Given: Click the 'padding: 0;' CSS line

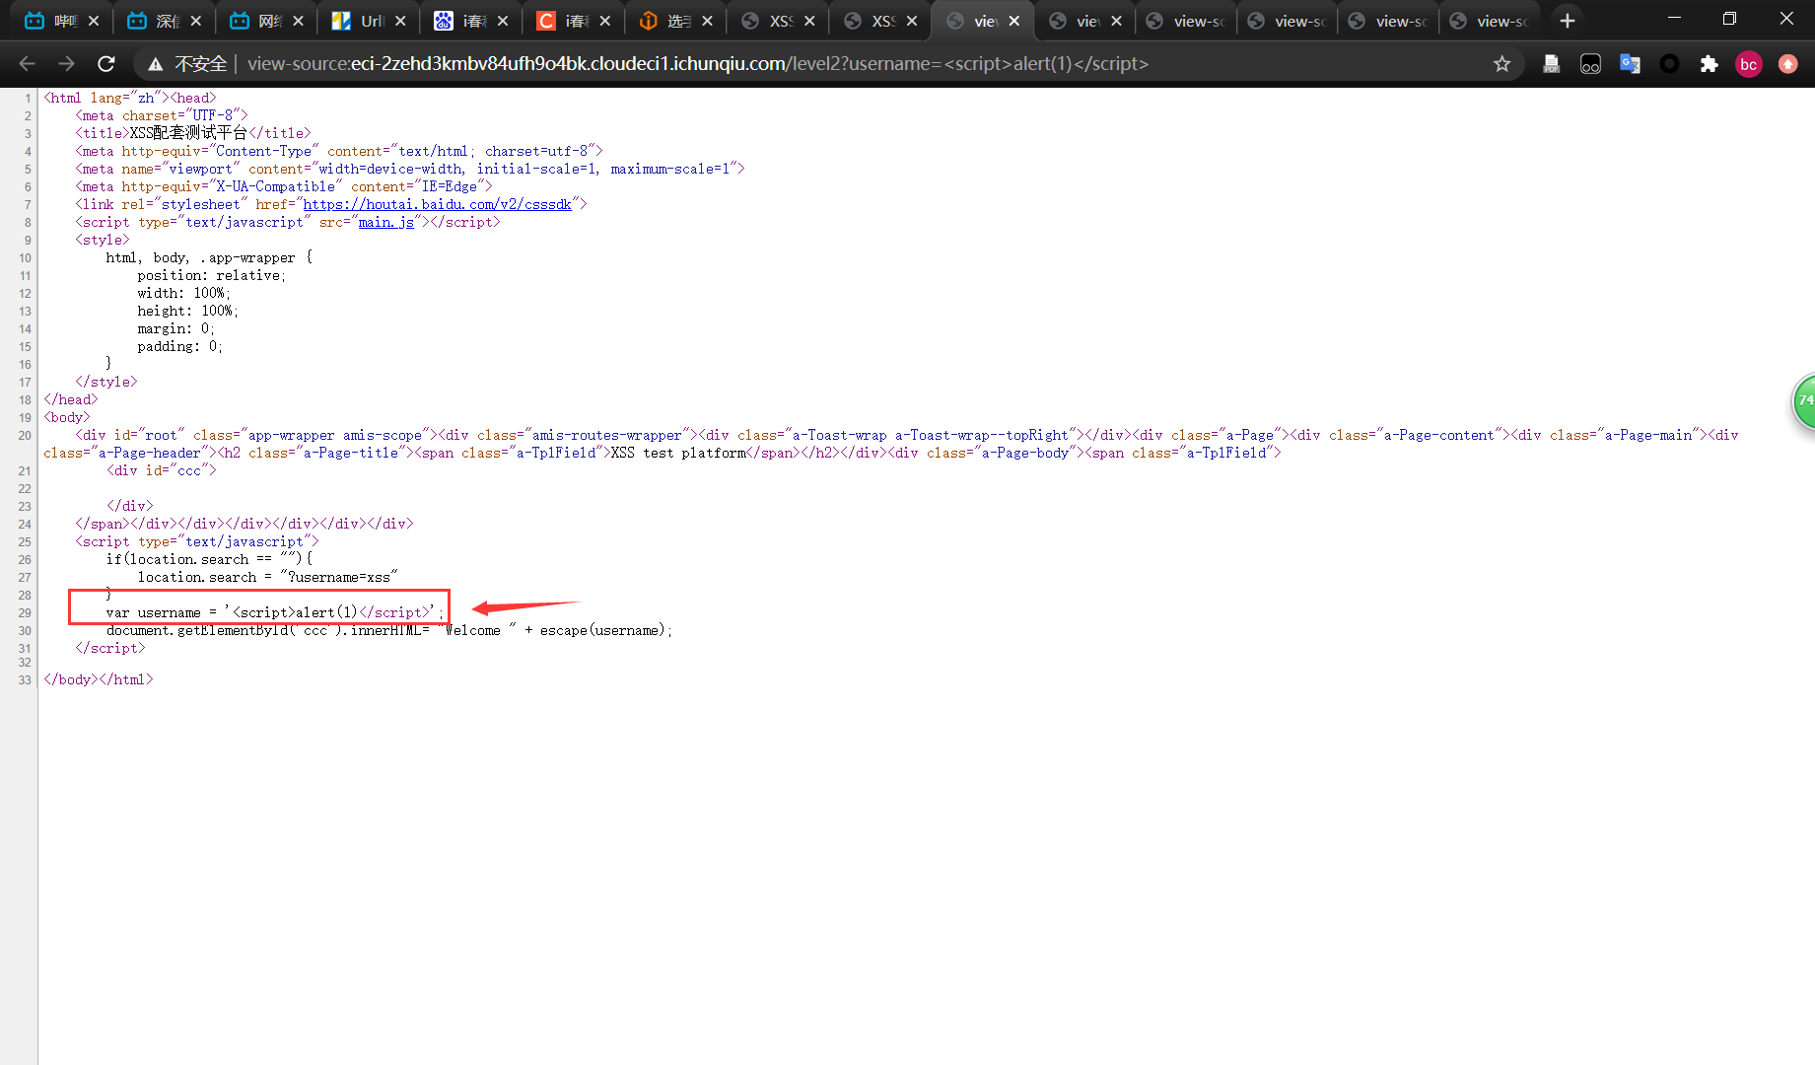Looking at the screenshot, I should (x=179, y=346).
